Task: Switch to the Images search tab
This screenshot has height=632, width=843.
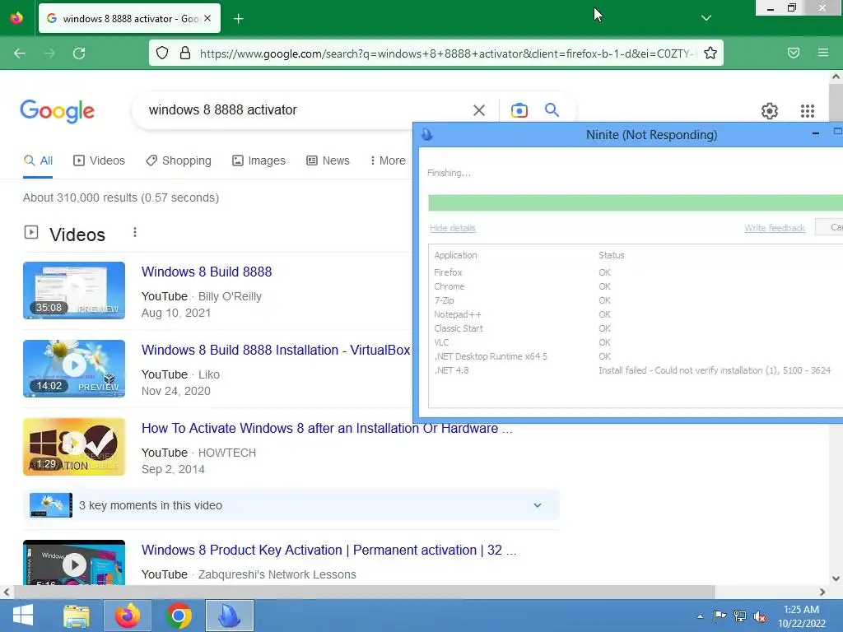Action: click(x=258, y=160)
